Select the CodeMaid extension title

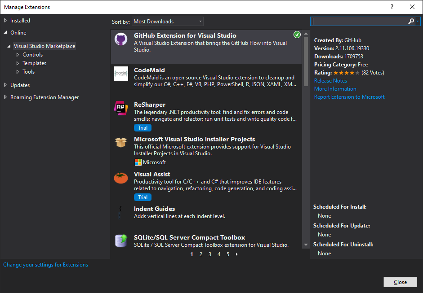149,70
